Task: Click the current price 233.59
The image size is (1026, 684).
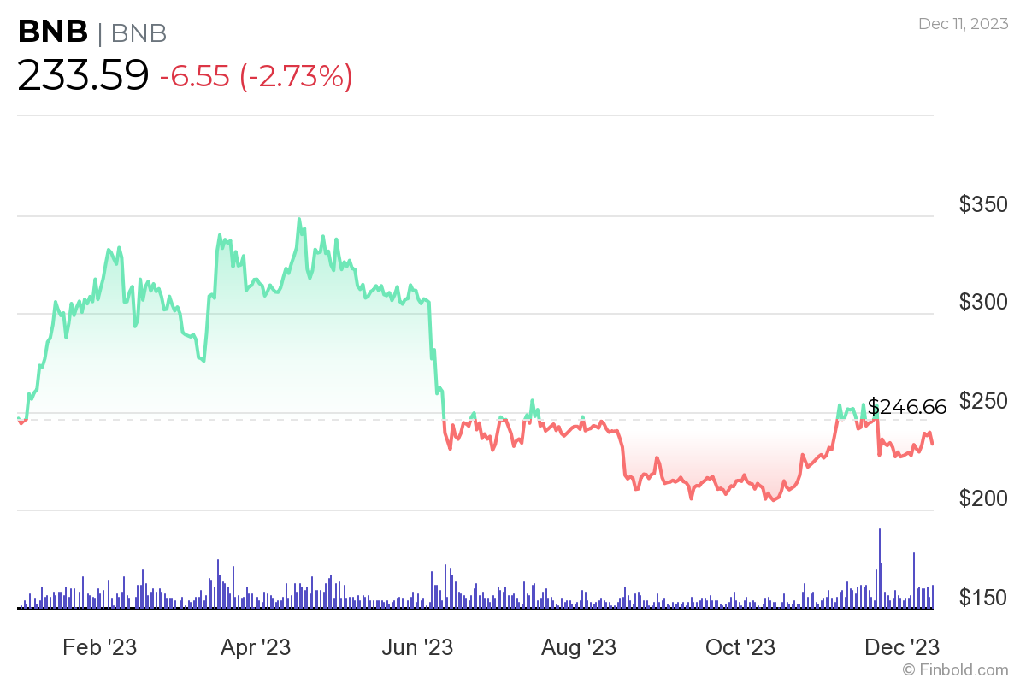Action: pyautogui.click(x=83, y=75)
